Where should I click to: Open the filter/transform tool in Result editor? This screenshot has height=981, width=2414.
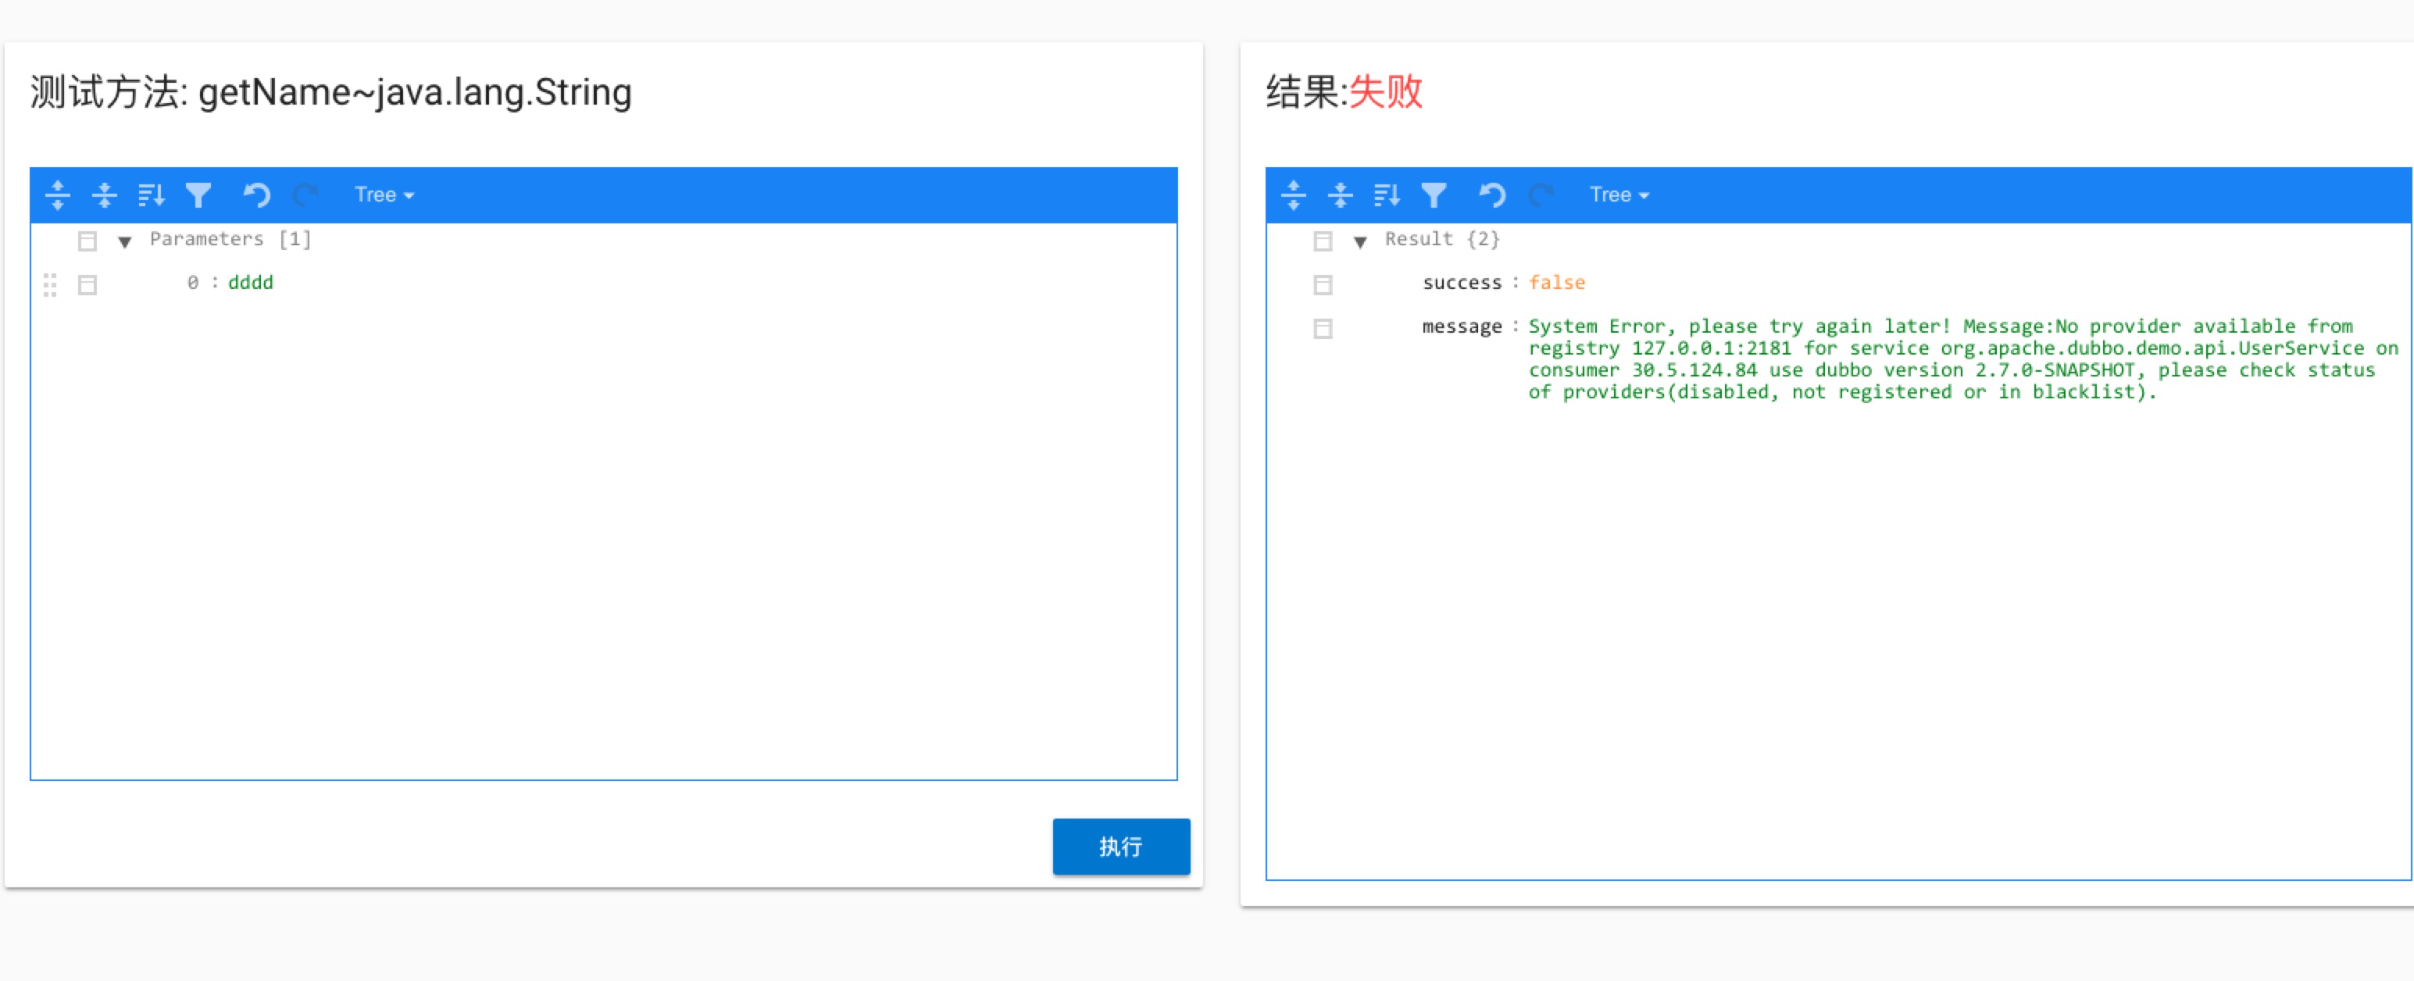click(1434, 195)
